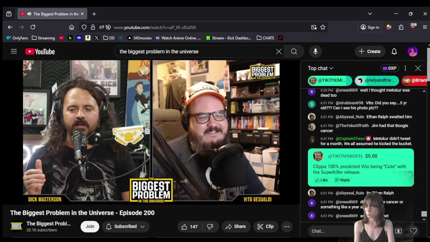Viewport: 430px width, 242px height.
Task: Open @rielyandfrie... super chat ticker chip
Action: click(377, 80)
